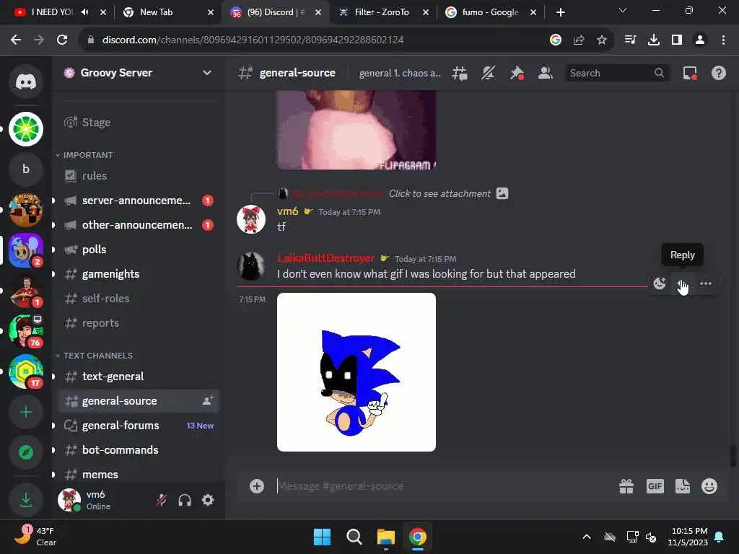Screen dimensions: 739x554
Task: Open the server labeled b
Action: click(x=26, y=169)
